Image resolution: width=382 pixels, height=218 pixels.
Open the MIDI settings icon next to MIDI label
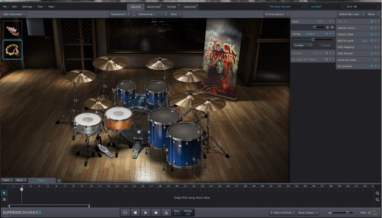(x=369, y=213)
